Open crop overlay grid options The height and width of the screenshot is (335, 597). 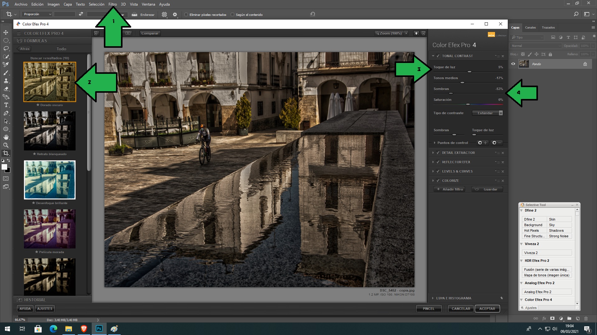[164, 15]
